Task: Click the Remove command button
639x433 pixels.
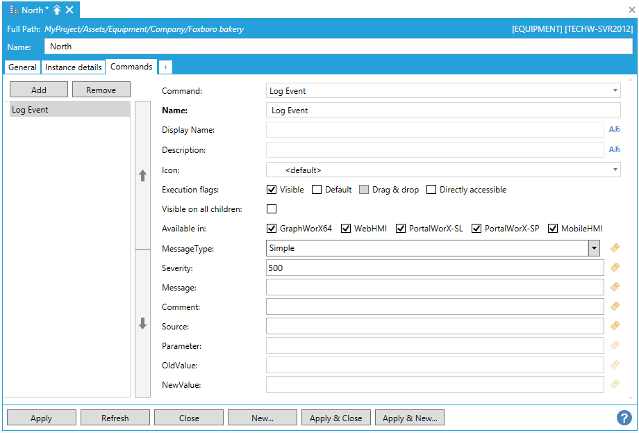Action: coord(101,90)
